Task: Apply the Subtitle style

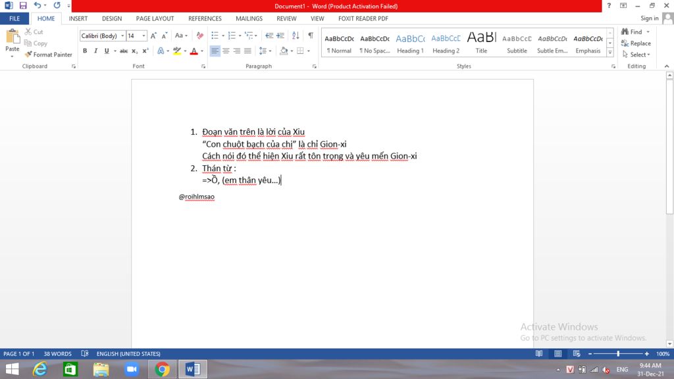Action: (x=517, y=43)
